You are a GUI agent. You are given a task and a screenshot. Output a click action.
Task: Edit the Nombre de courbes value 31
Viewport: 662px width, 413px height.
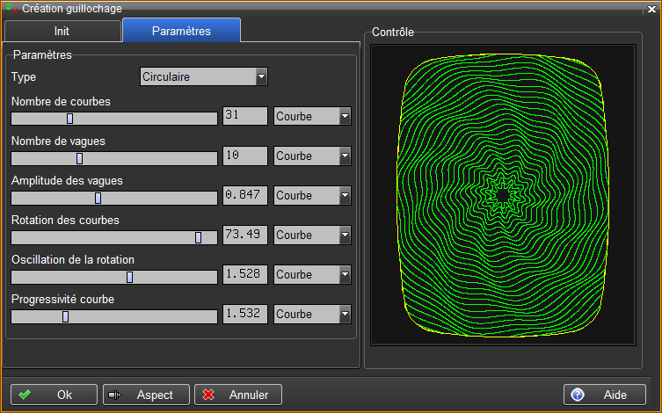(245, 116)
